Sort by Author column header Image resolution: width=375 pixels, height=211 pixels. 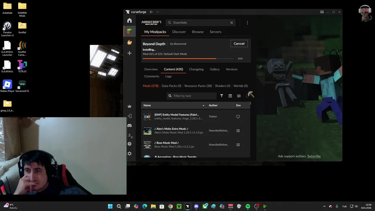(x=213, y=105)
